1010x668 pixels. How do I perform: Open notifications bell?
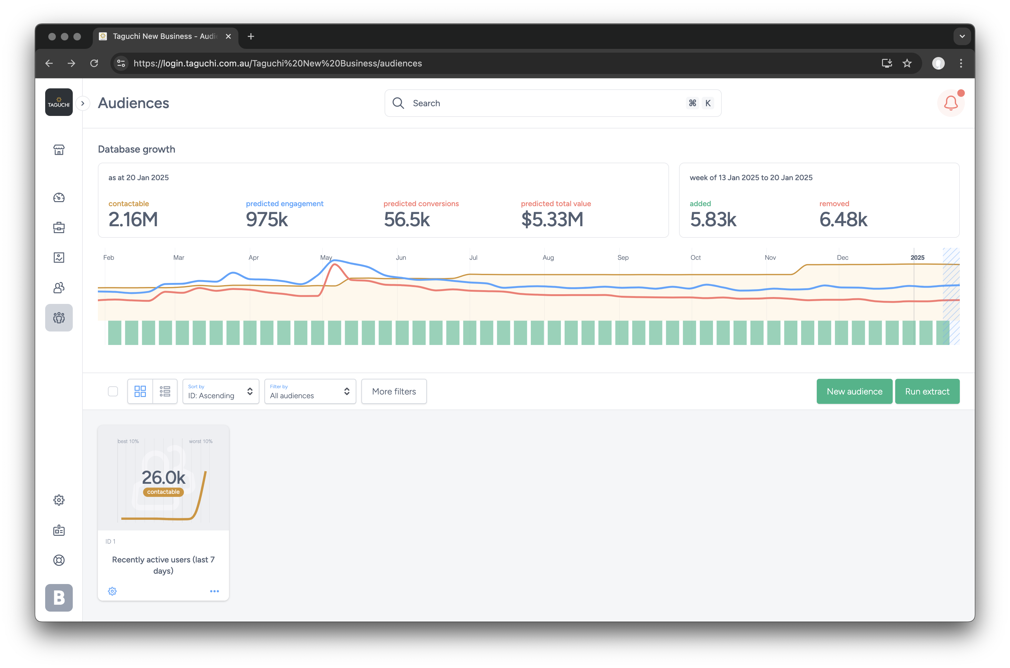click(951, 103)
